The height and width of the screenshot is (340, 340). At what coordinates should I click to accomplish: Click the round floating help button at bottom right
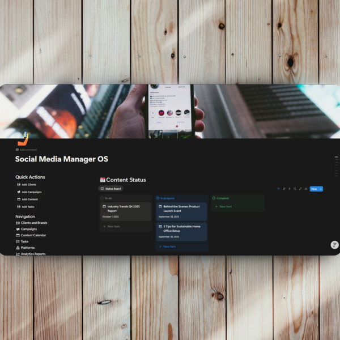[334, 245]
